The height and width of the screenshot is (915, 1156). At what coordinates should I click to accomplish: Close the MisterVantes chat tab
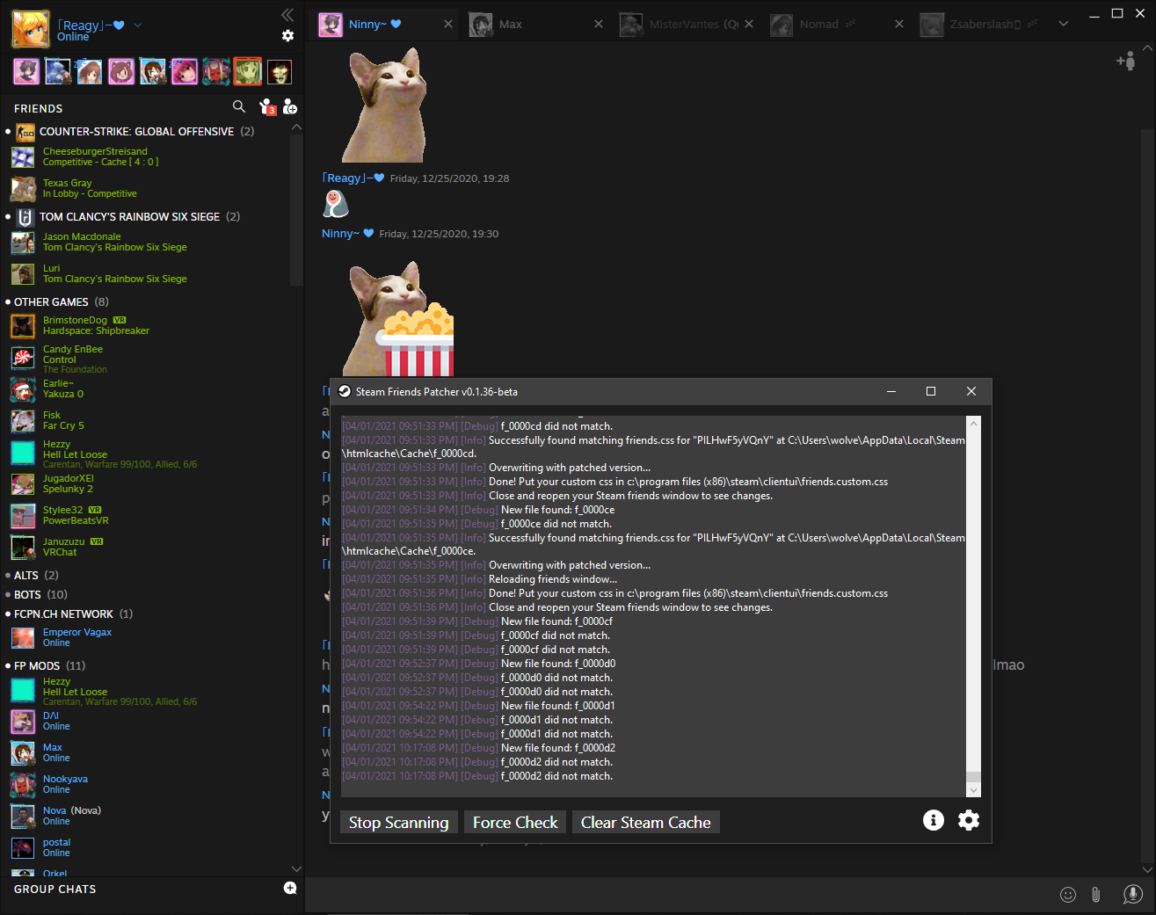click(x=749, y=24)
